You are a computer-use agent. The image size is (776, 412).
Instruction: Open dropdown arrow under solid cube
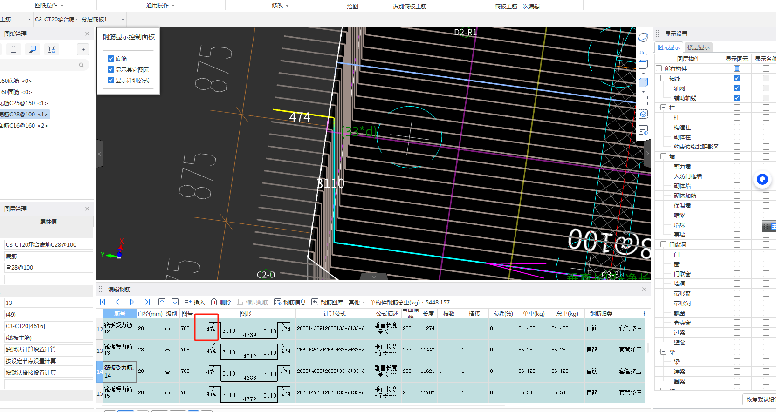click(643, 91)
